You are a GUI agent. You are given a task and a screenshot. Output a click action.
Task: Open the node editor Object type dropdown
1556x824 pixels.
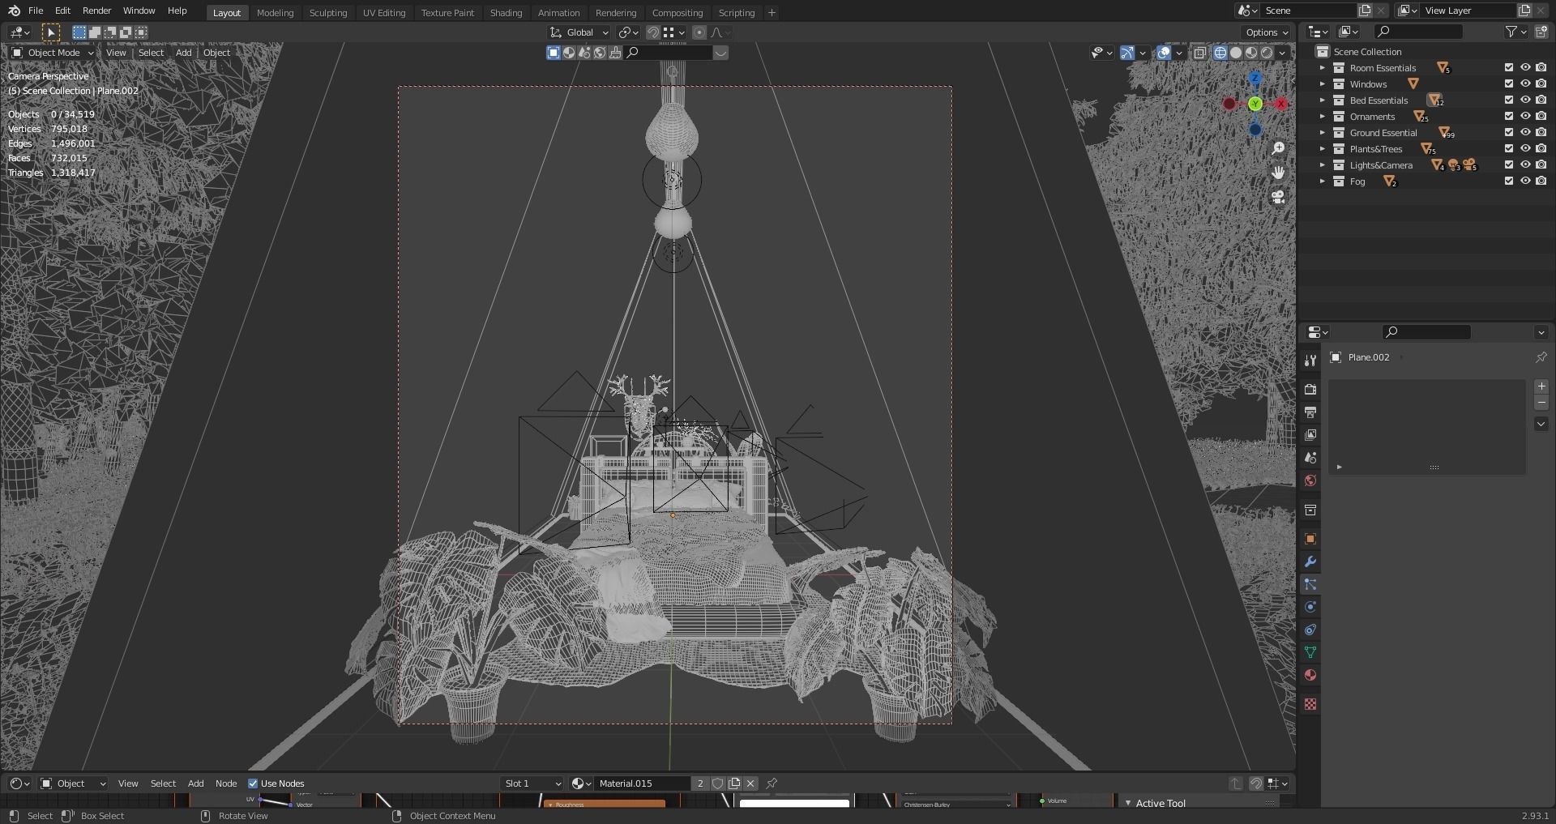click(x=74, y=783)
